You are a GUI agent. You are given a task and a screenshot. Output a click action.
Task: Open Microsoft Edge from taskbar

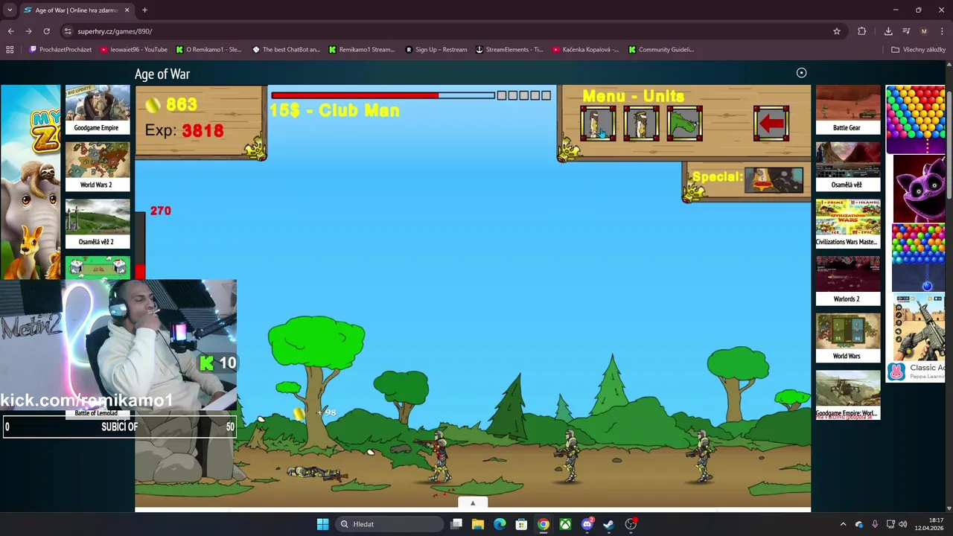pos(500,524)
